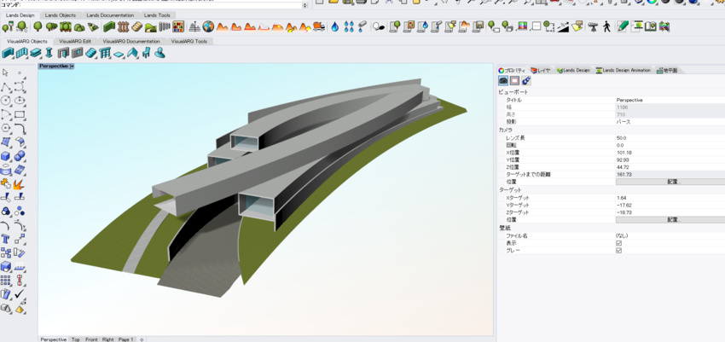Click the camera icon in properties panel

point(503,81)
